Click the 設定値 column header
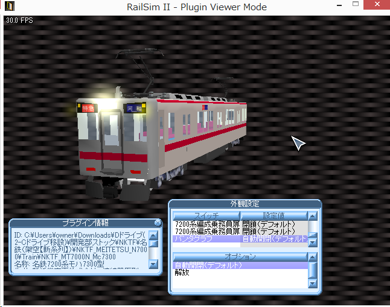This screenshot has width=390, height=307. click(274, 215)
